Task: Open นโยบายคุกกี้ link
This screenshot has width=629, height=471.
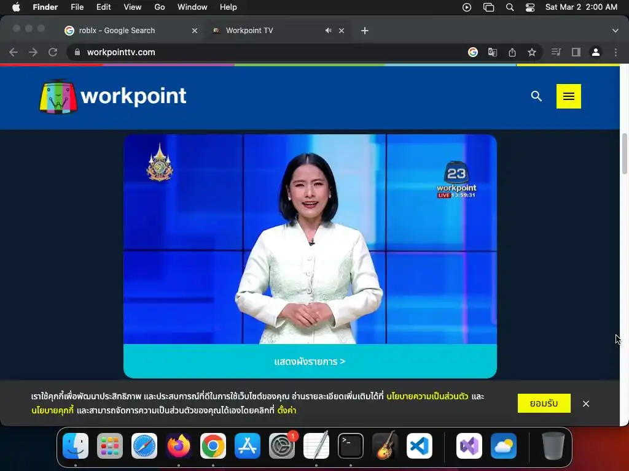Action: coord(53,410)
